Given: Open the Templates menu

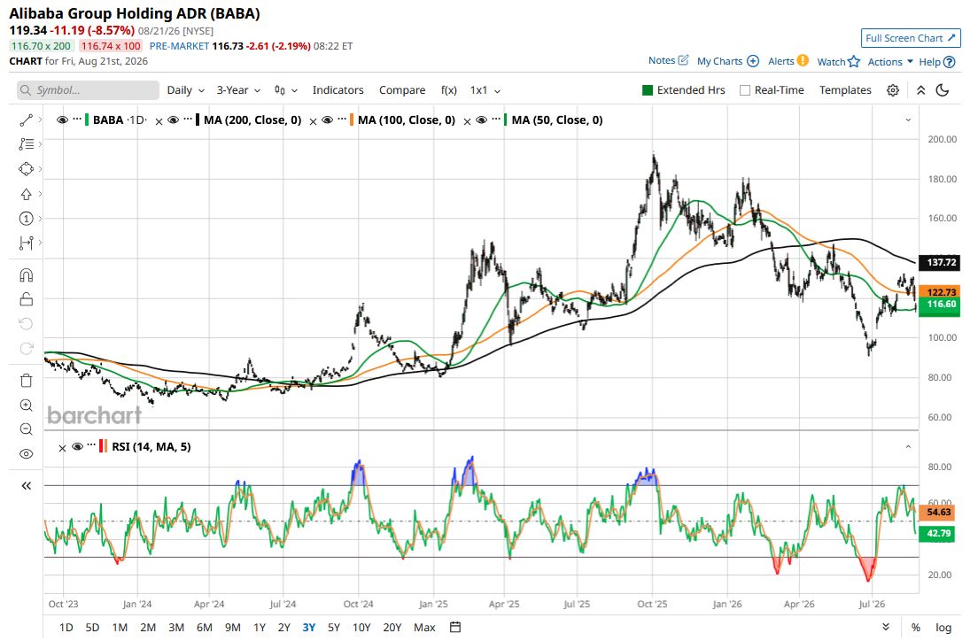Looking at the screenshot, I should [x=845, y=90].
